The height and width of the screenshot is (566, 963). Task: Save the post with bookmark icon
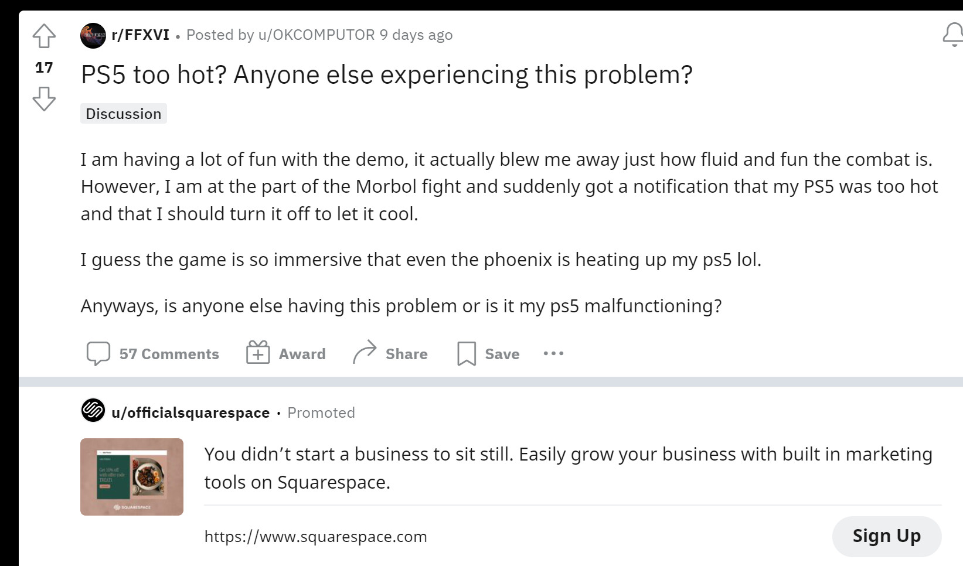coord(488,354)
